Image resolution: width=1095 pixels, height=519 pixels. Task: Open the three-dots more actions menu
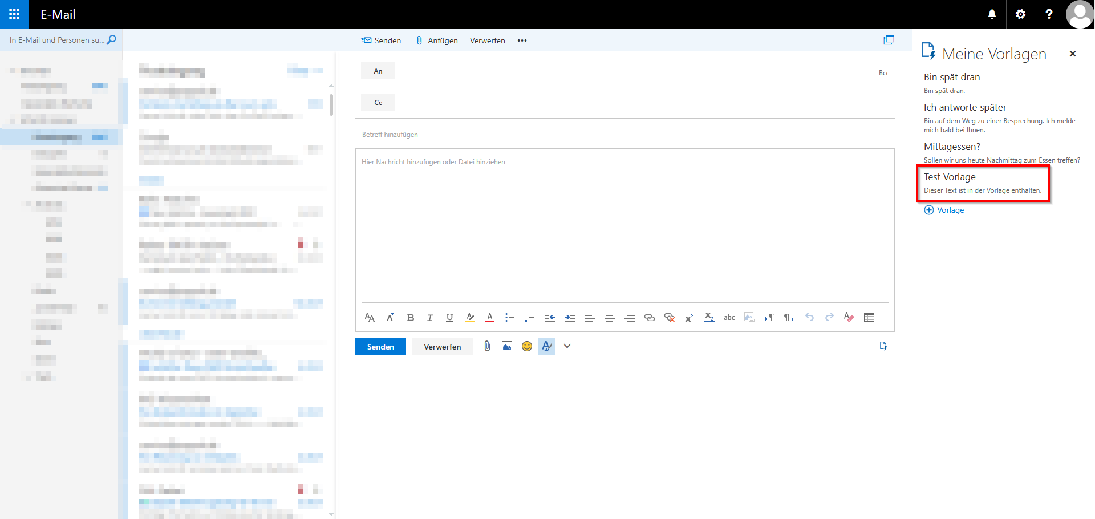click(522, 40)
